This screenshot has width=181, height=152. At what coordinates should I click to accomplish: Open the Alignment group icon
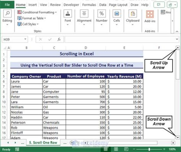pos(84,14)
